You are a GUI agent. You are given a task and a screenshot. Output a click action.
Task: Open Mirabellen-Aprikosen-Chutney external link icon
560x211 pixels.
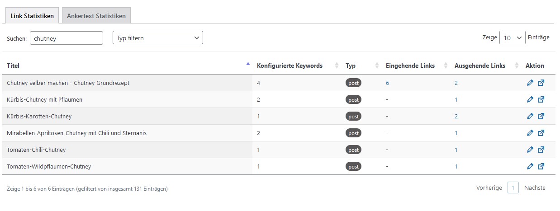[x=541, y=133]
